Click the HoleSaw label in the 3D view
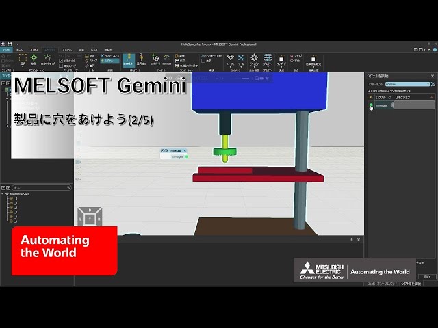Viewport: 438px width, 328px height. 176,150
